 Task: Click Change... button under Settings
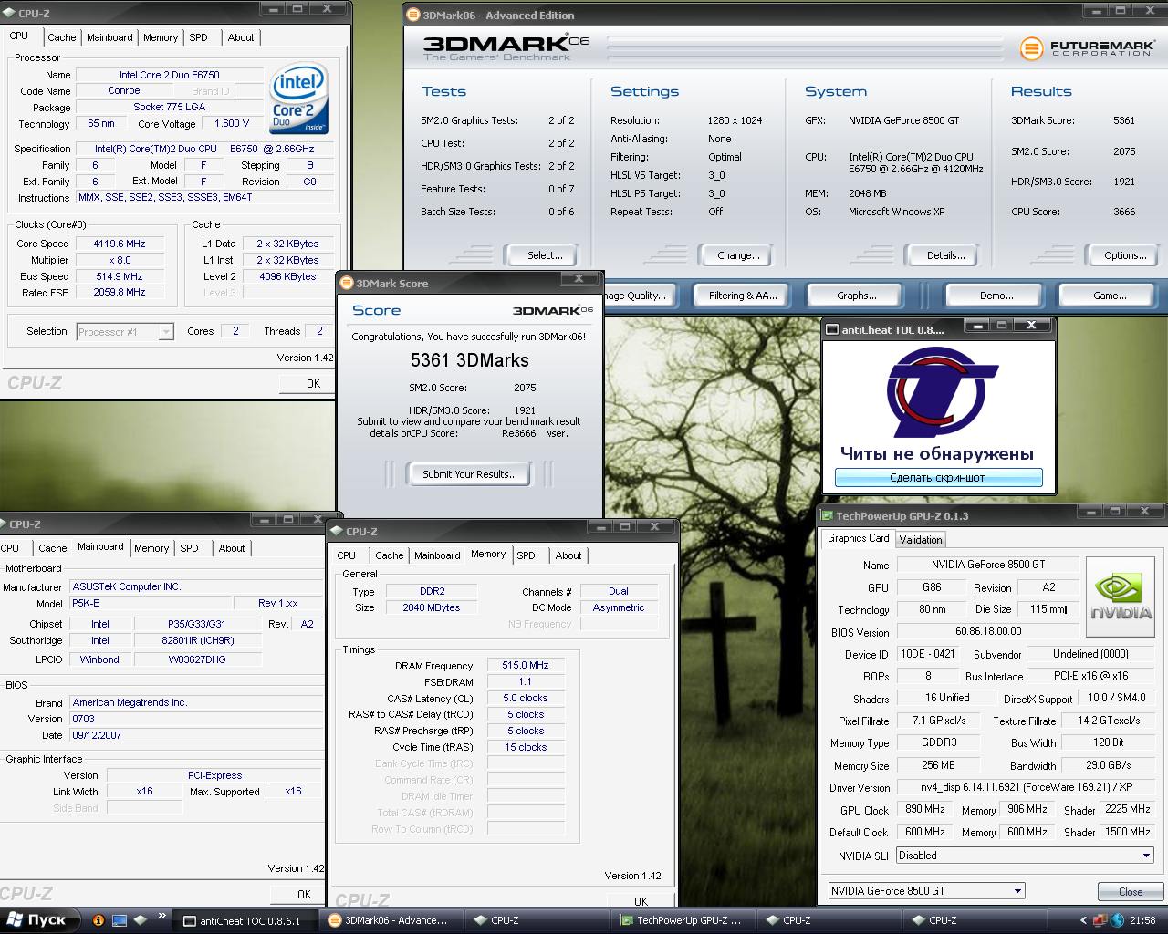738,255
